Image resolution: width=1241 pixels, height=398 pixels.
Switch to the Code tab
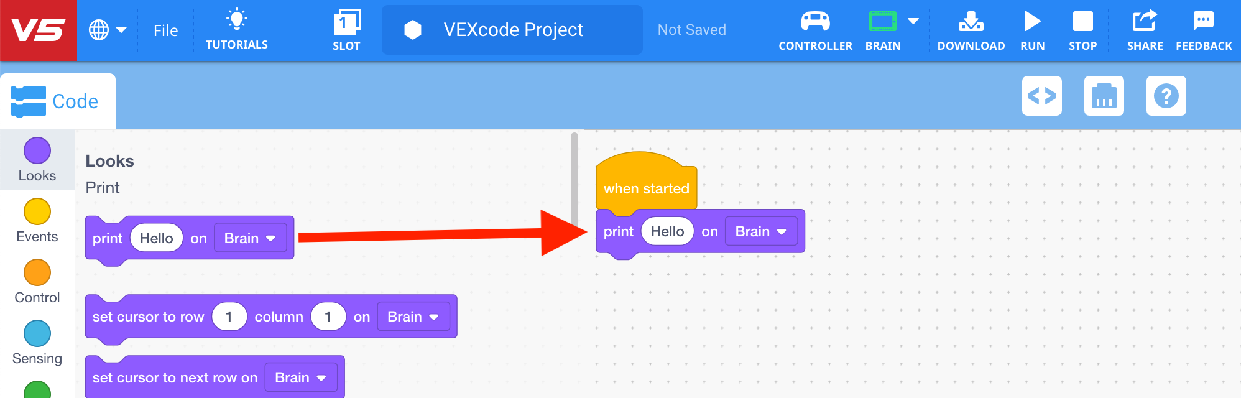58,100
